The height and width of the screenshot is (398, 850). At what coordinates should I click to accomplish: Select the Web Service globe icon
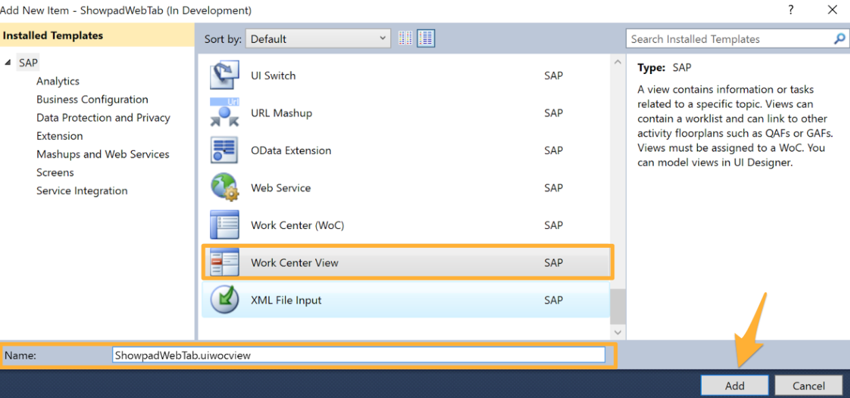pos(224,187)
